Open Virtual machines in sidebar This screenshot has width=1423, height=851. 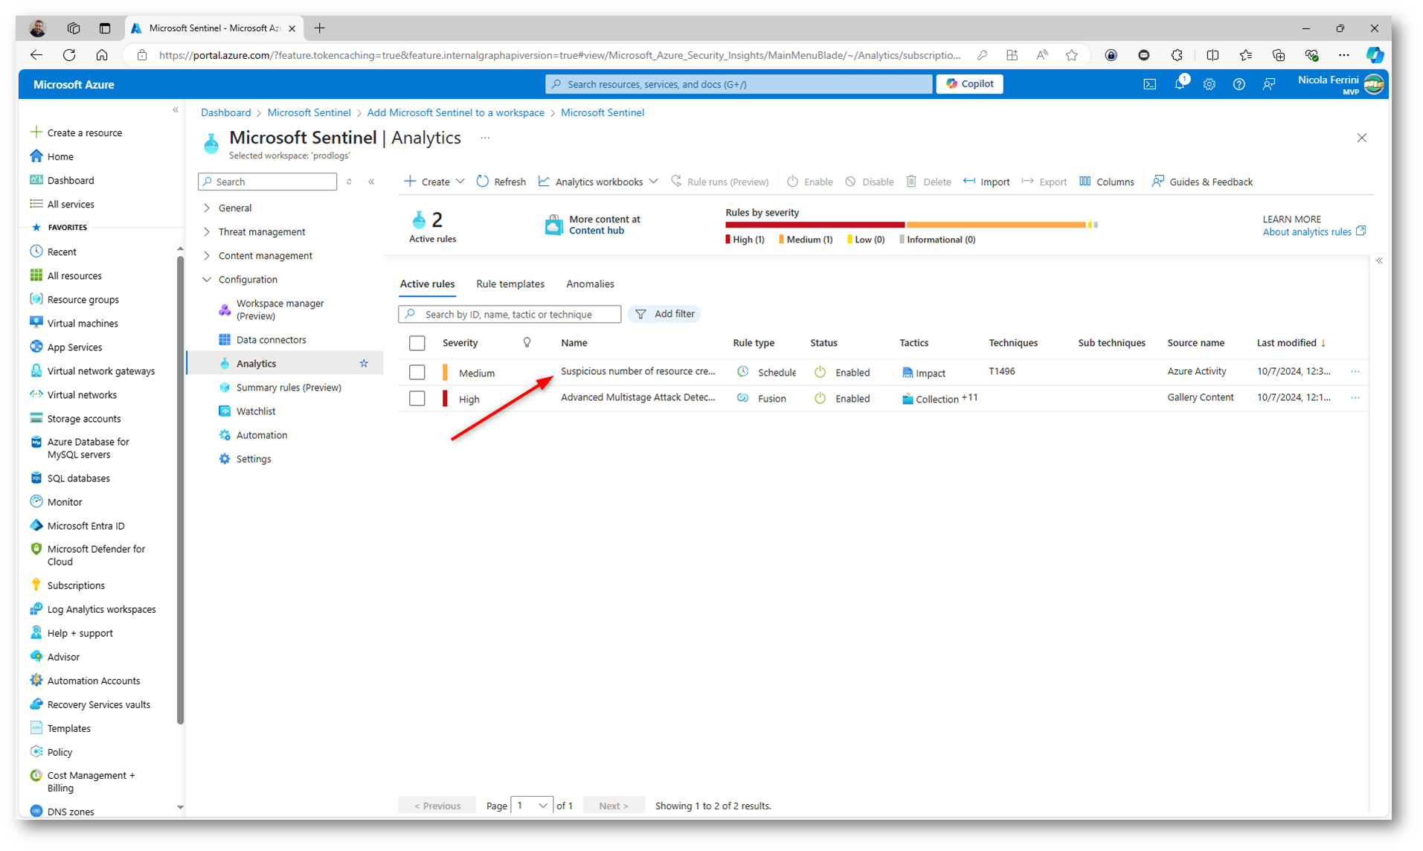click(74, 323)
